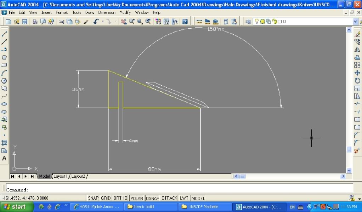This screenshot has height=212, width=362.
Task: Click the vertical scrollbar thumb
Action: [349, 149]
